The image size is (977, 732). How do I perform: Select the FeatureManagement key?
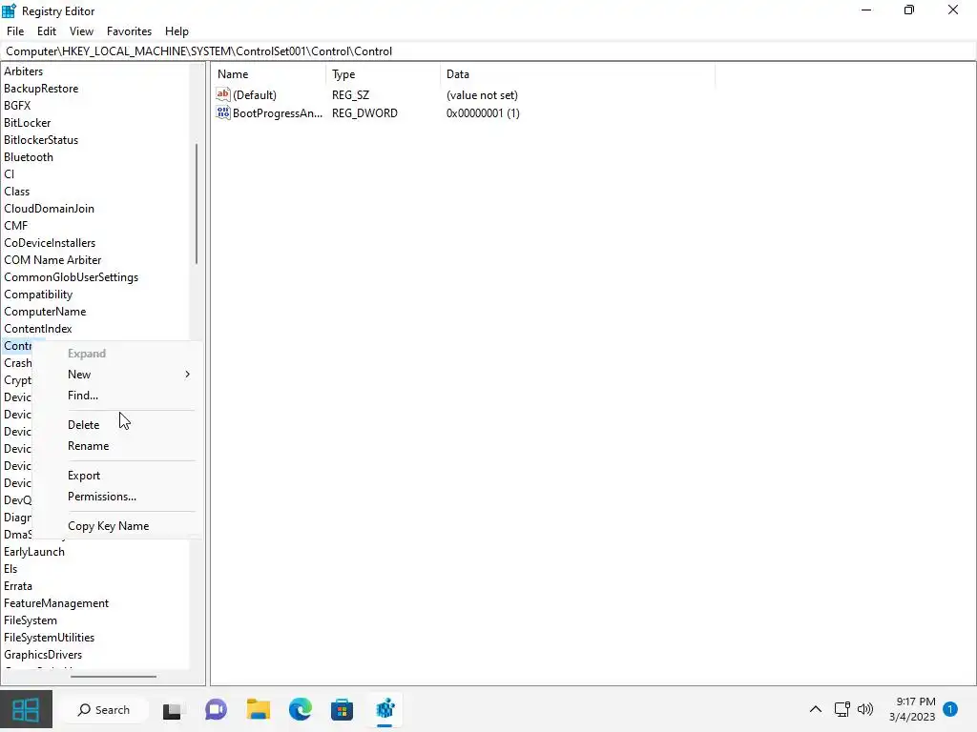pyautogui.click(x=56, y=602)
